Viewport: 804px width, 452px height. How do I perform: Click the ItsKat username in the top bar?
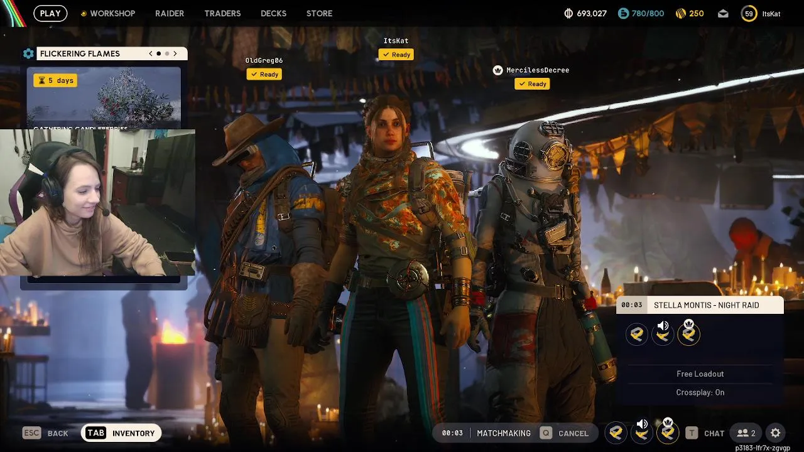tap(771, 13)
